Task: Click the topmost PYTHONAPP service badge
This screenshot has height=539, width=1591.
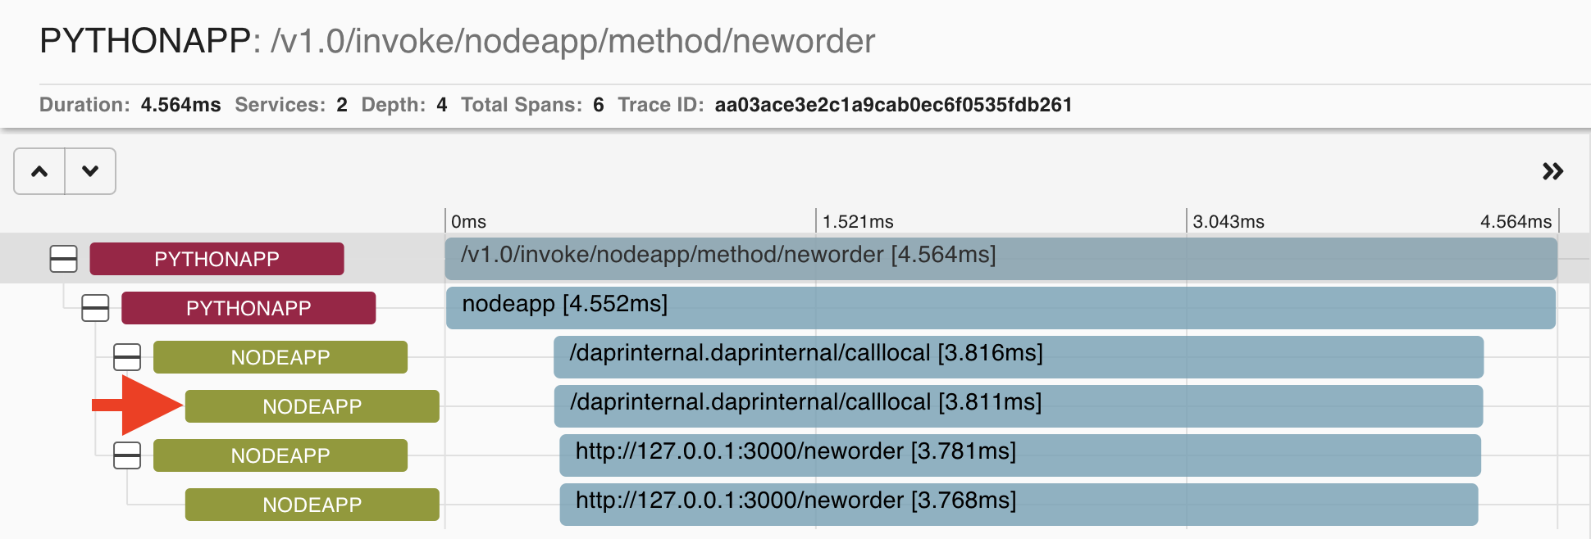Action: pos(217,258)
